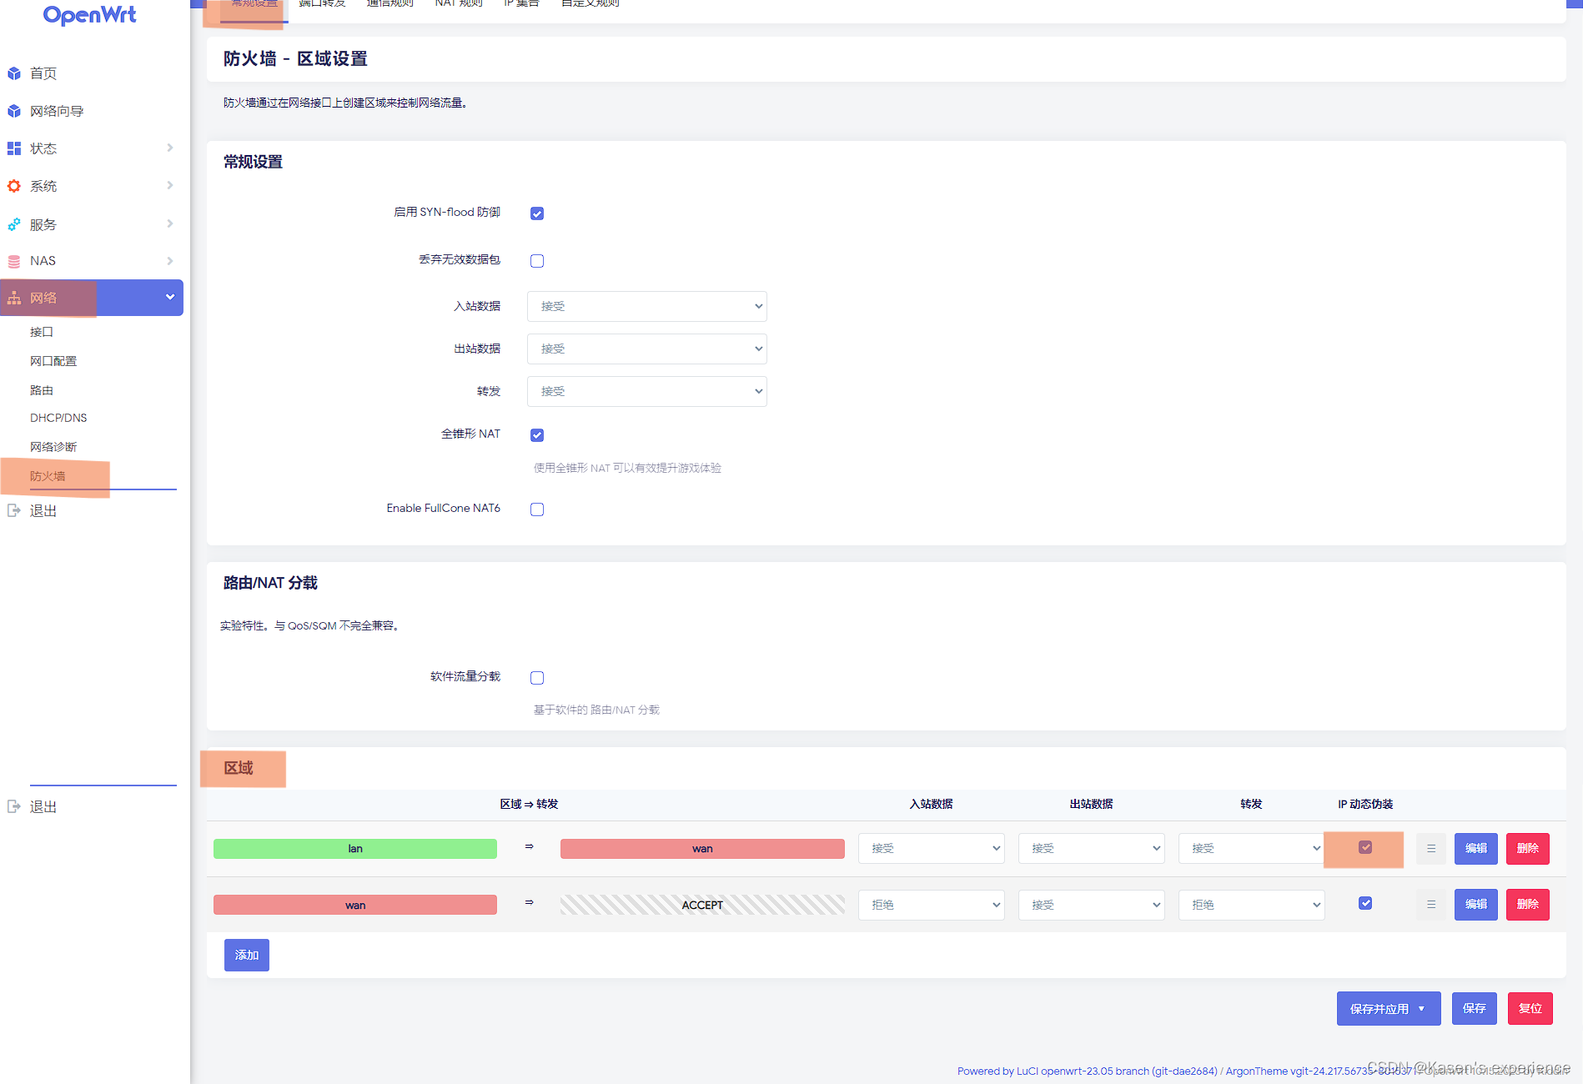
Task: Expand the 服务 sidebar menu chevron
Action: (x=170, y=223)
